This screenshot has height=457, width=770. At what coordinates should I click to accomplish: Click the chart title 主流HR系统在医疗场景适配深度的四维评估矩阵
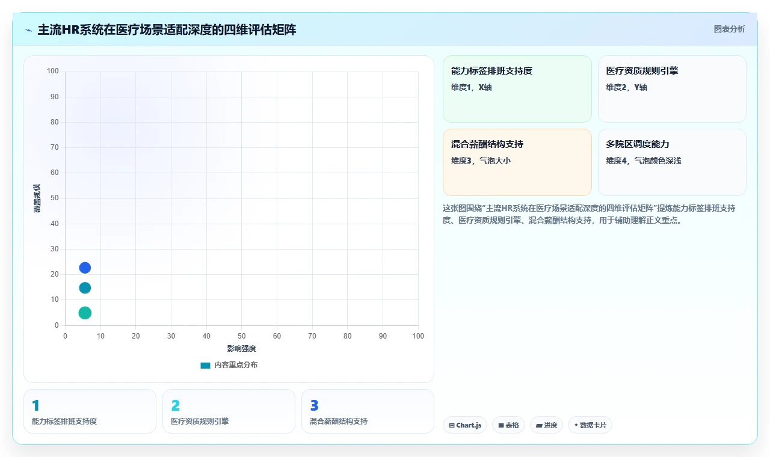click(167, 30)
